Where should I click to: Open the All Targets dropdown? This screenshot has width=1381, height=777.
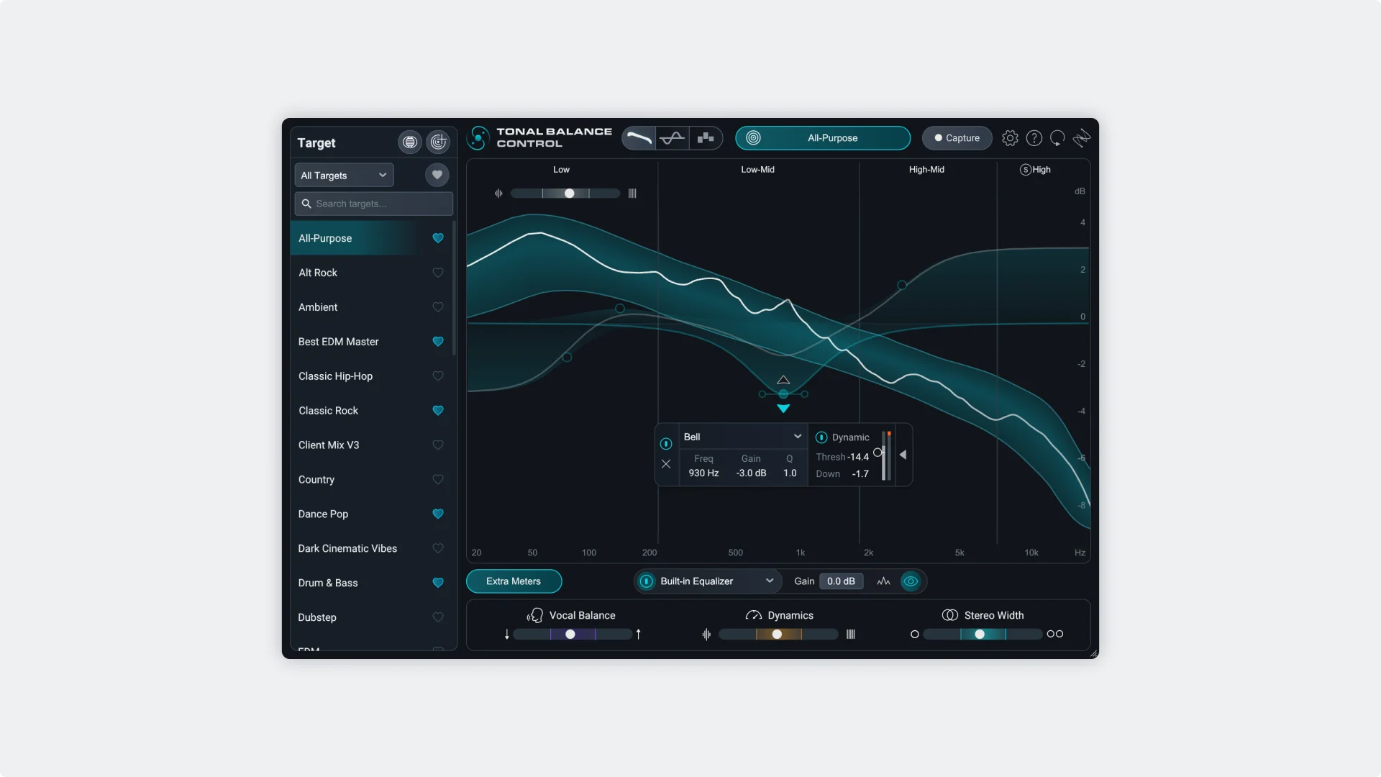click(x=343, y=175)
